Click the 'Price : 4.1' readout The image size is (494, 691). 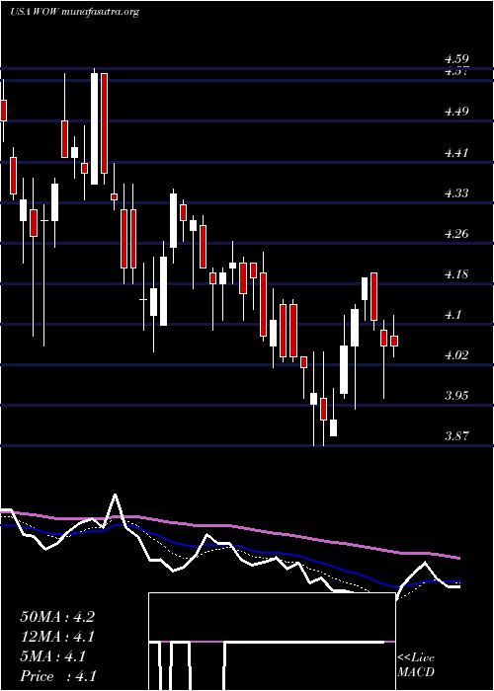58,676
